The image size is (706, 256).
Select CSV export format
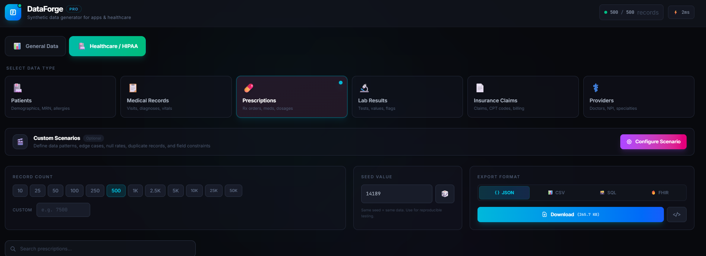556,193
